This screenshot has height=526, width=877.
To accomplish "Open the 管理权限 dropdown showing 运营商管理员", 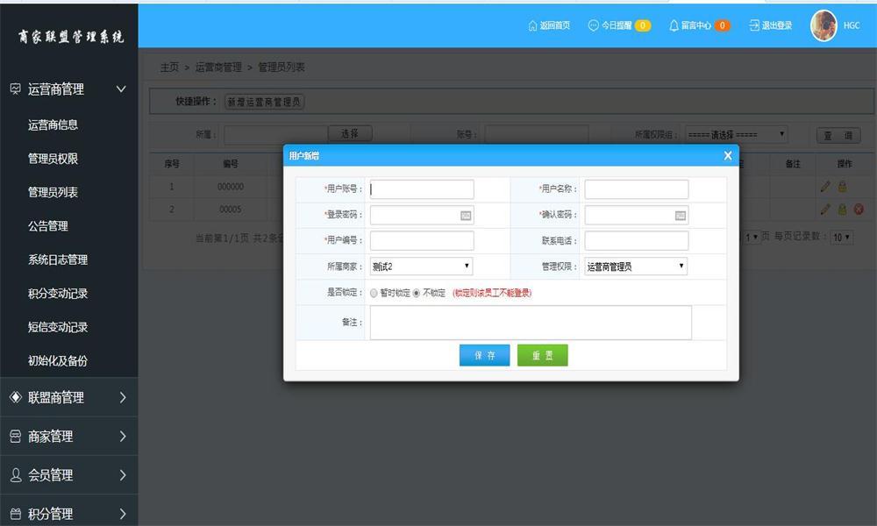I will pyautogui.click(x=636, y=267).
